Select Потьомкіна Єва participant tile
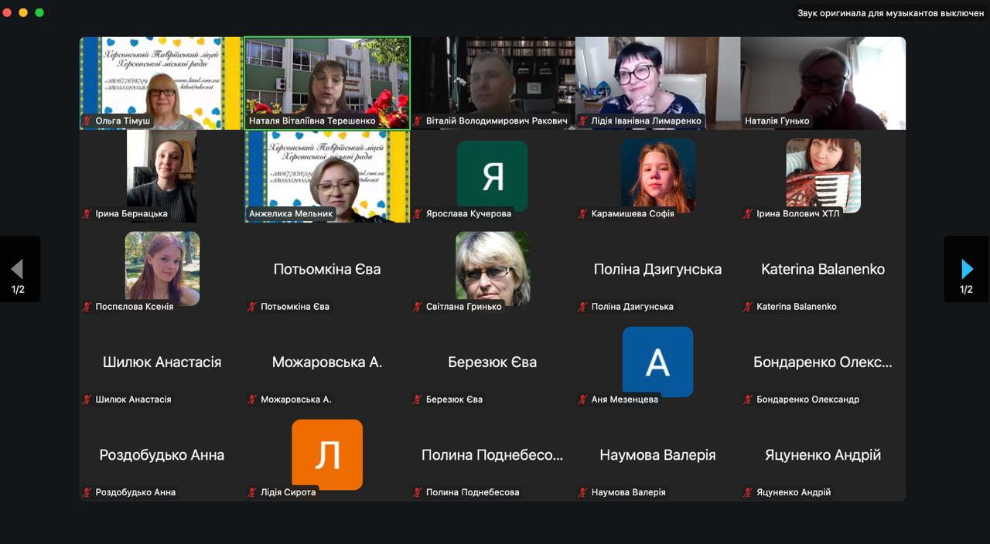 [327, 269]
